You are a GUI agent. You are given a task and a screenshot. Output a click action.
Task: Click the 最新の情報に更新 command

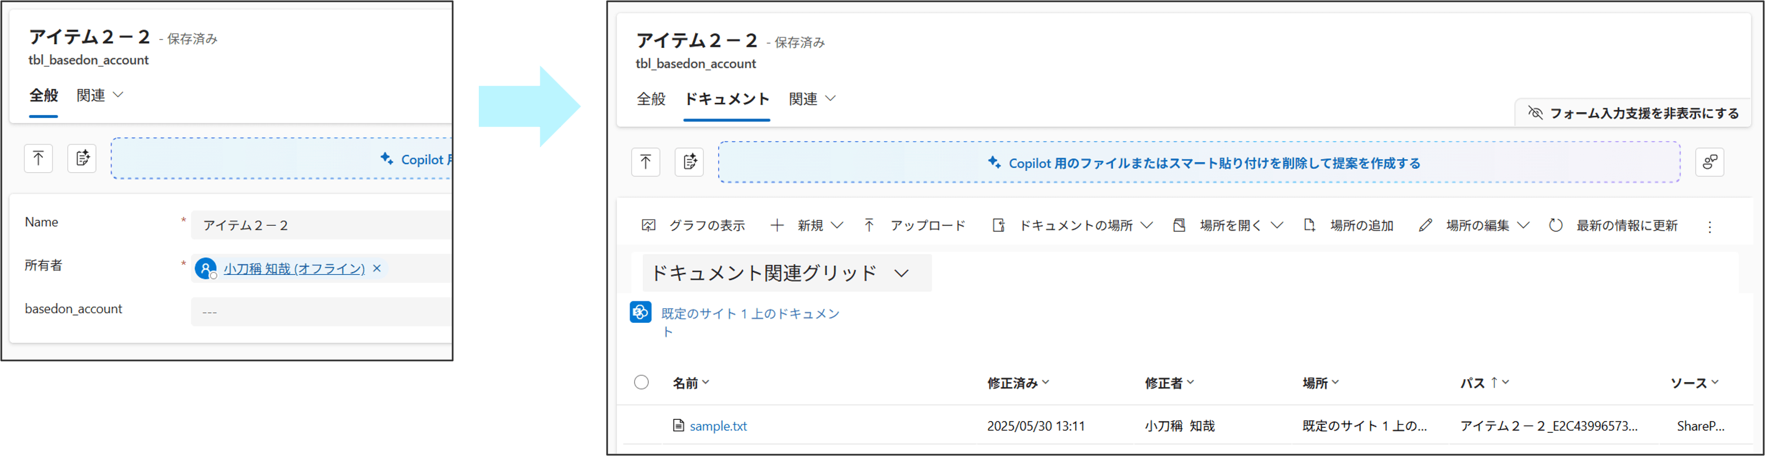click(1614, 225)
